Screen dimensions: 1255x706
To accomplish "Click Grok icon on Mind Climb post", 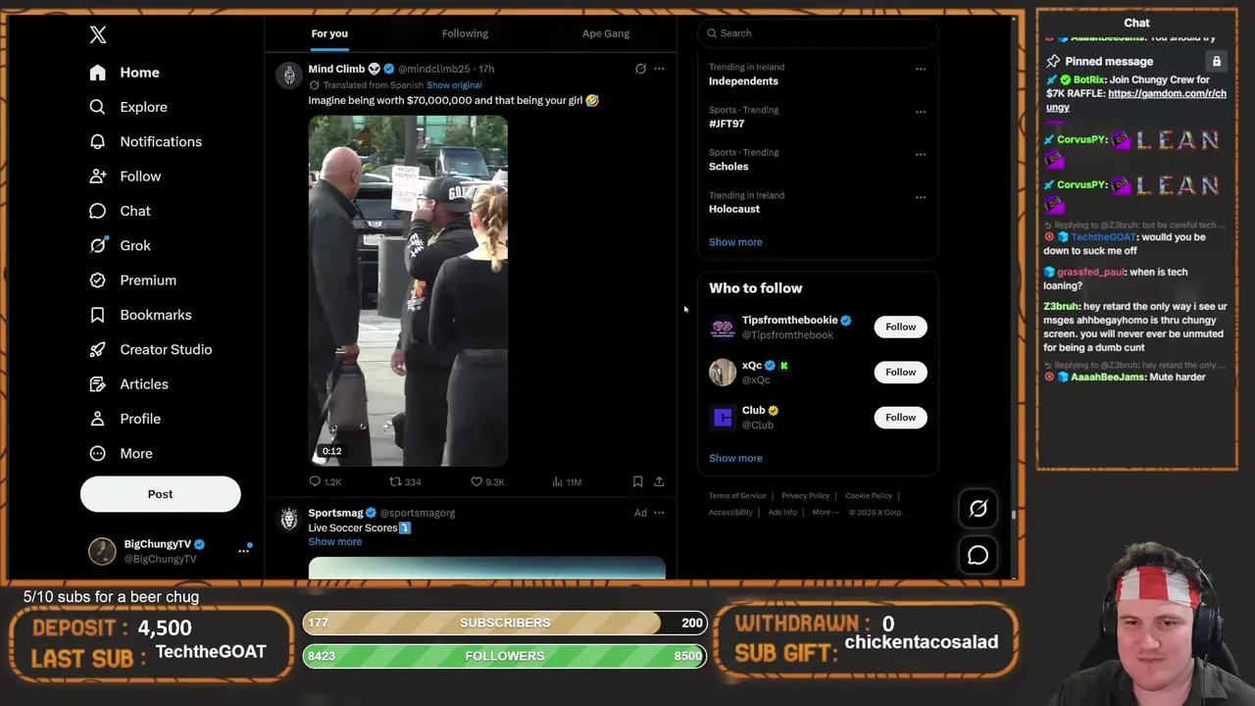I will 640,69.
